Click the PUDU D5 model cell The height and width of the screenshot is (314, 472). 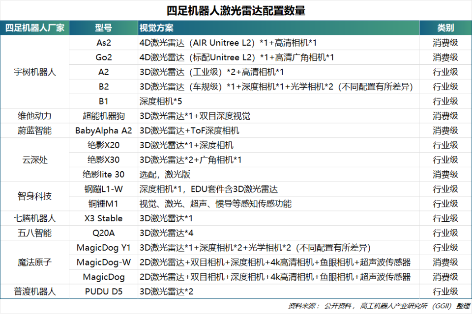tap(104, 291)
